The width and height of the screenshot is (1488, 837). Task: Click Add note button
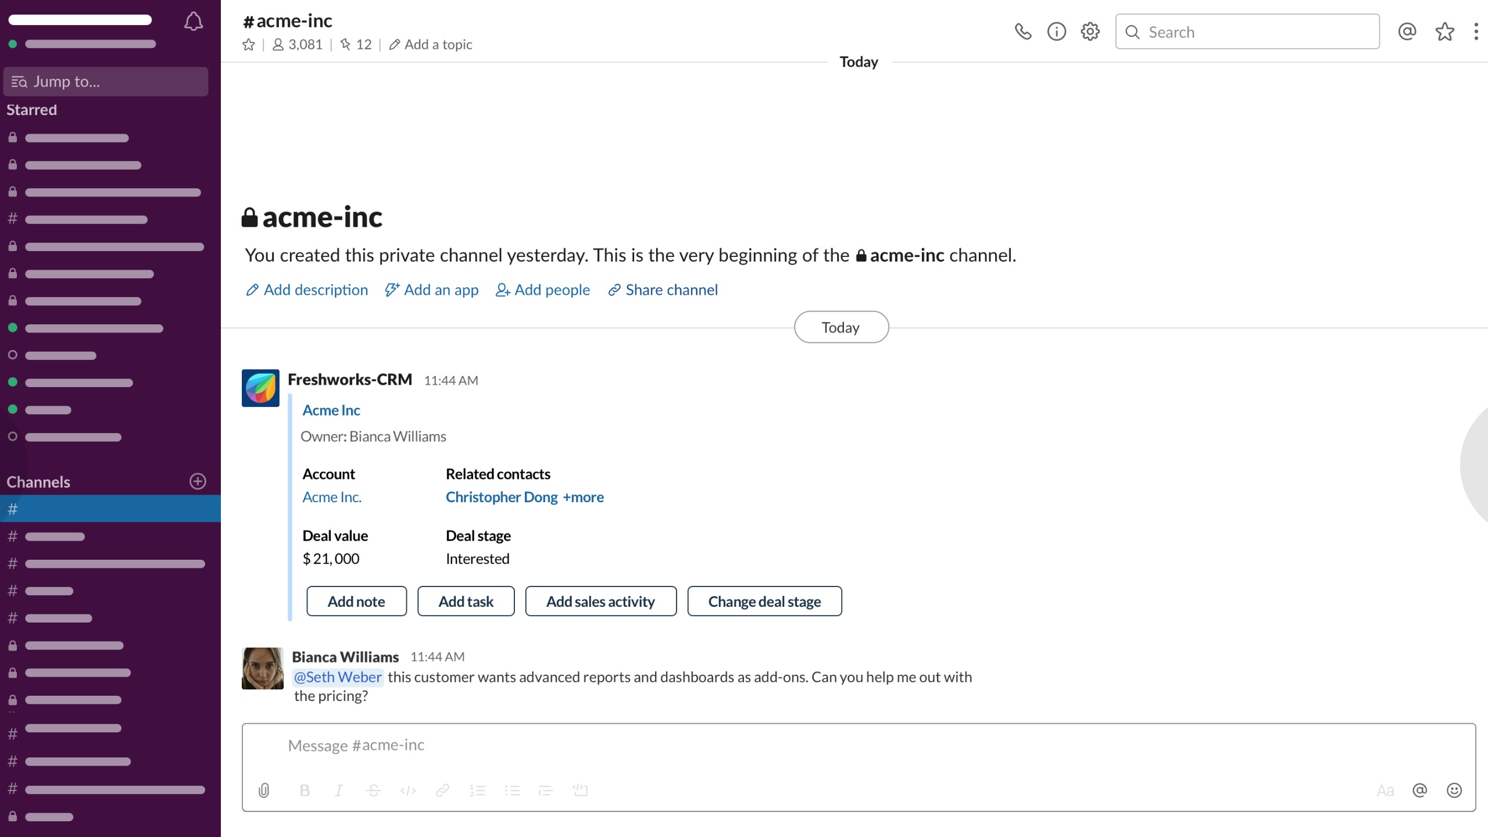[x=356, y=602]
